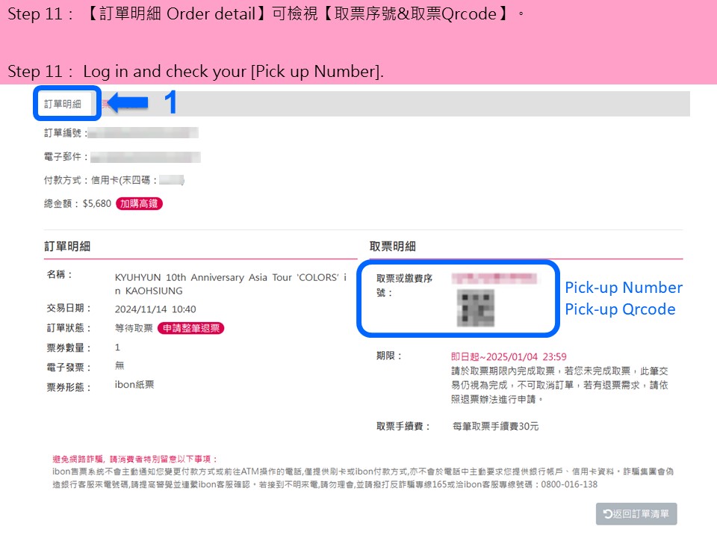Click the blurred order number field
Viewport: 717px width, 538px height.
pyautogui.click(x=143, y=133)
